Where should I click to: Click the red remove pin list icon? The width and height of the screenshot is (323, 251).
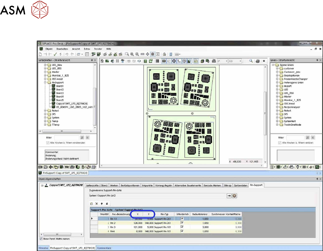tap(234, 196)
